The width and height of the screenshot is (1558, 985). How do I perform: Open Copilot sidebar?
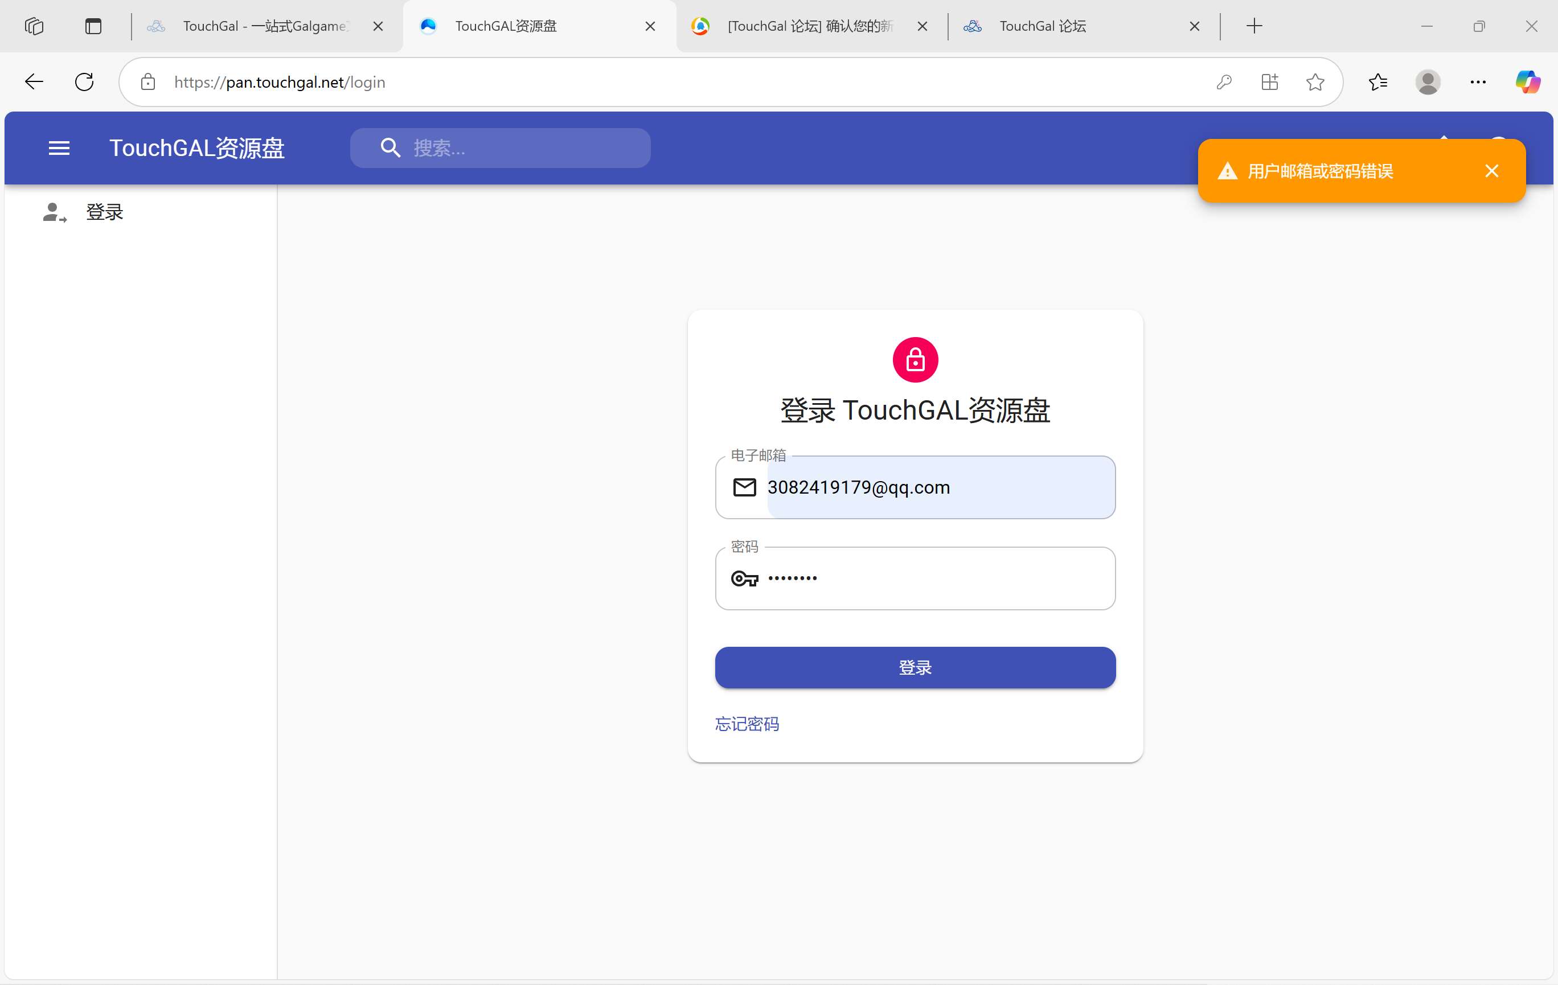pos(1528,82)
